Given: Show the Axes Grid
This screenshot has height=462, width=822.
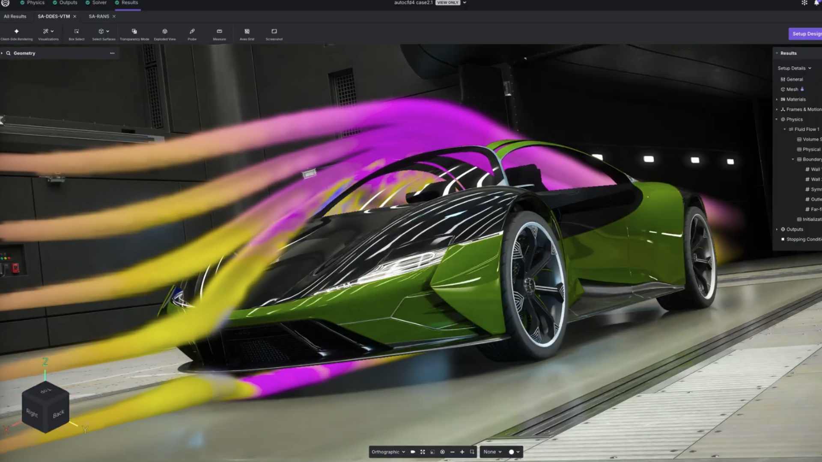Looking at the screenshot, I should click(x=247, y=33).
